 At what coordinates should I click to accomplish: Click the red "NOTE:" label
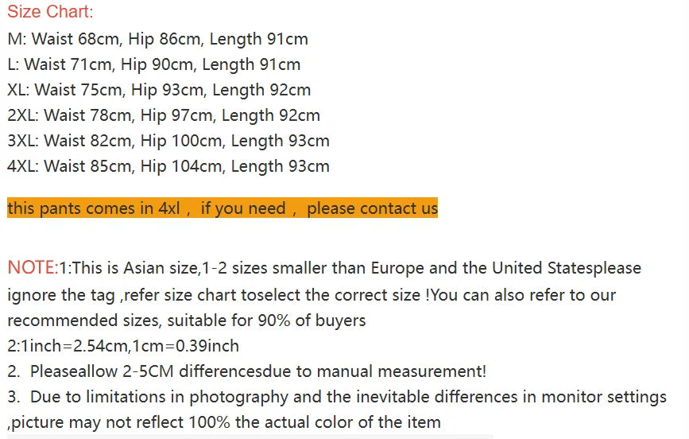click(x=33, y=268)
